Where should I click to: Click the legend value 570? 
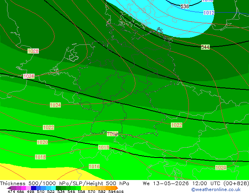(x=92, y=191)
